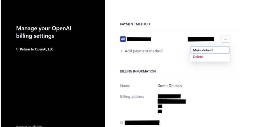Choose Make default from the card menu
Image resolution: width=255 pixels, height=127 pixels.
pyautogui.click(x=210, y=50)
